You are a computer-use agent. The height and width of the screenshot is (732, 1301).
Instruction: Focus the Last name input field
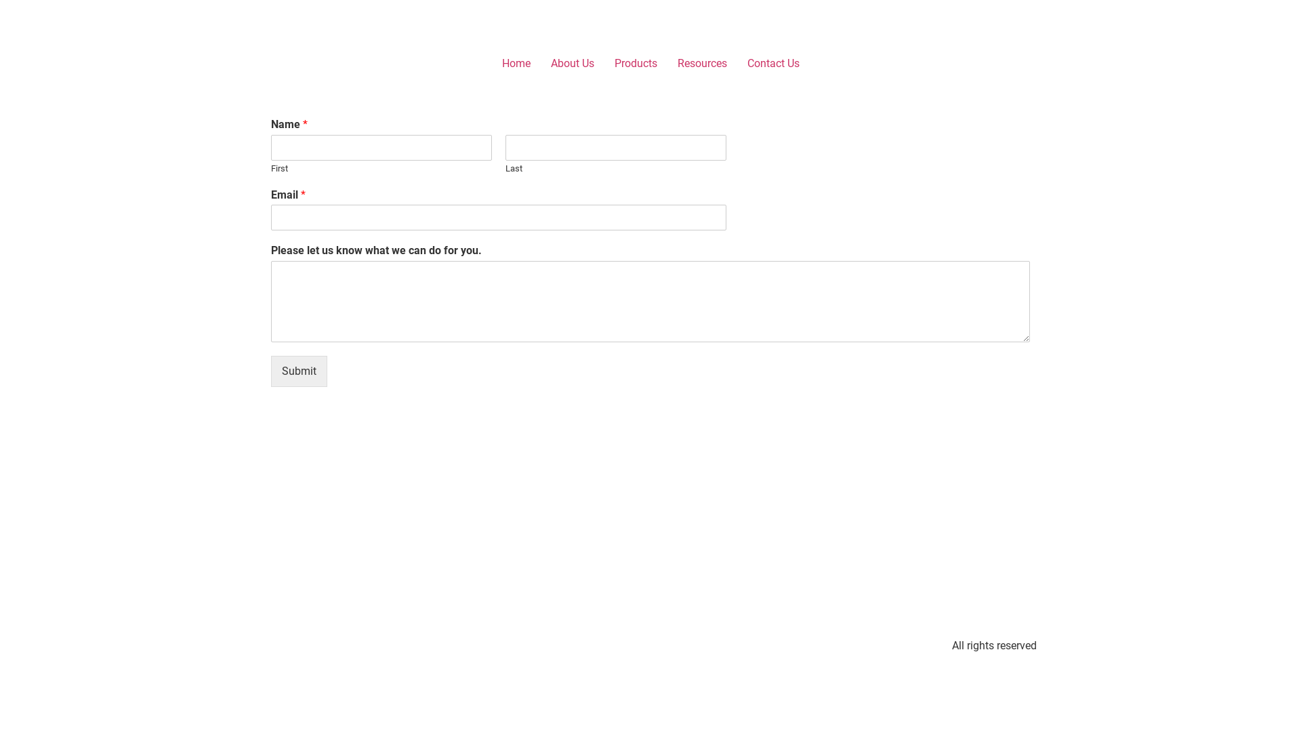[616, 148]
